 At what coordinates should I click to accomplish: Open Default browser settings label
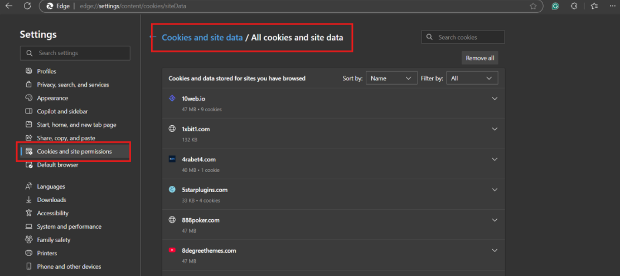[58, 165]
